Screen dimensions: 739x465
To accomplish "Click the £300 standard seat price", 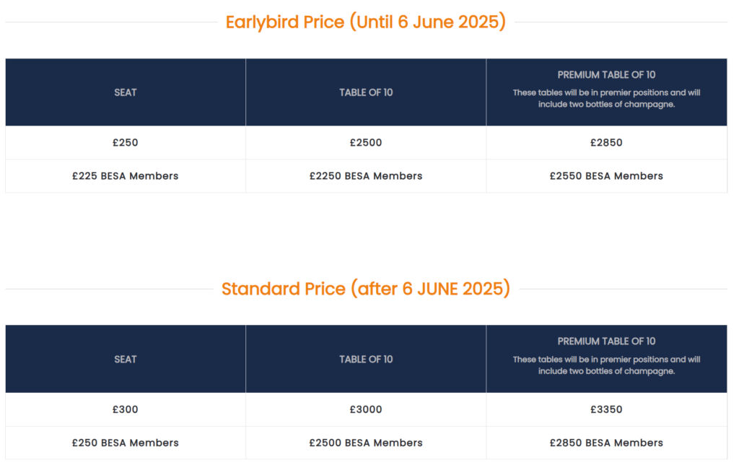I will click(125, 409).
